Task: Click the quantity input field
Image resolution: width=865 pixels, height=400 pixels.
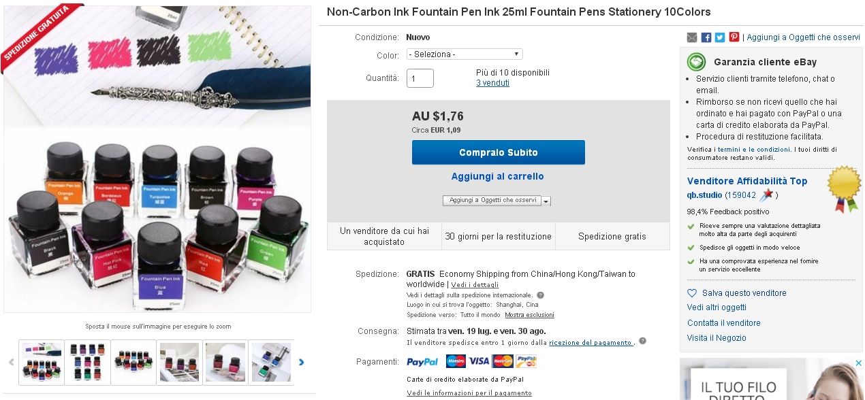Action: [x=420, y=78]
